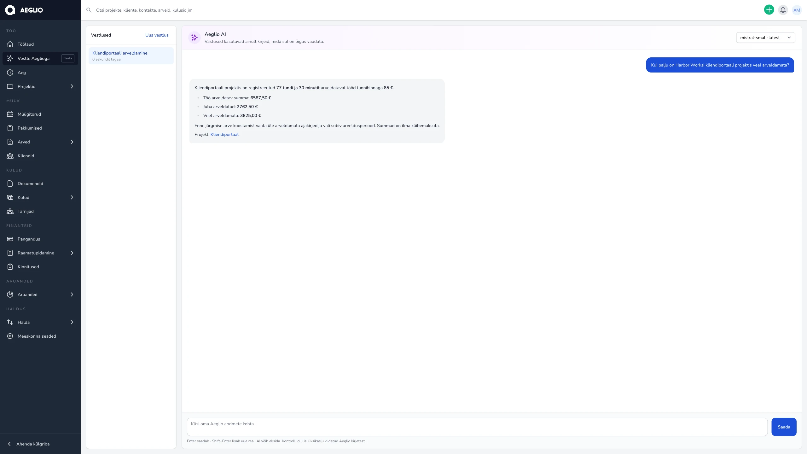Screen dimensions: 807x454
Task: Open Kliendid in the sidebar
Action: tap(40, 156)
